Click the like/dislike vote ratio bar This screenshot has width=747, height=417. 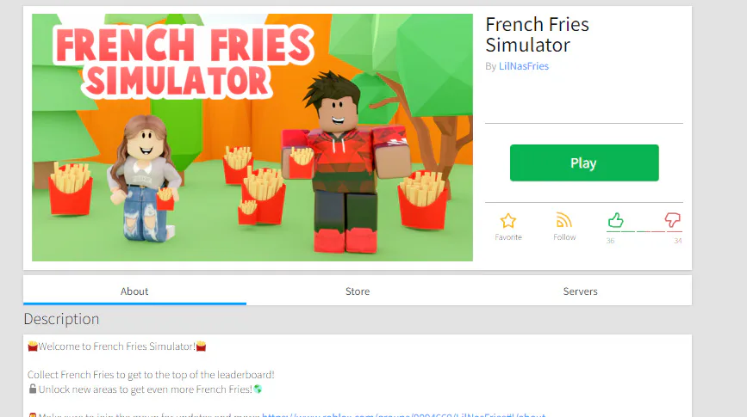coord(644,231)
